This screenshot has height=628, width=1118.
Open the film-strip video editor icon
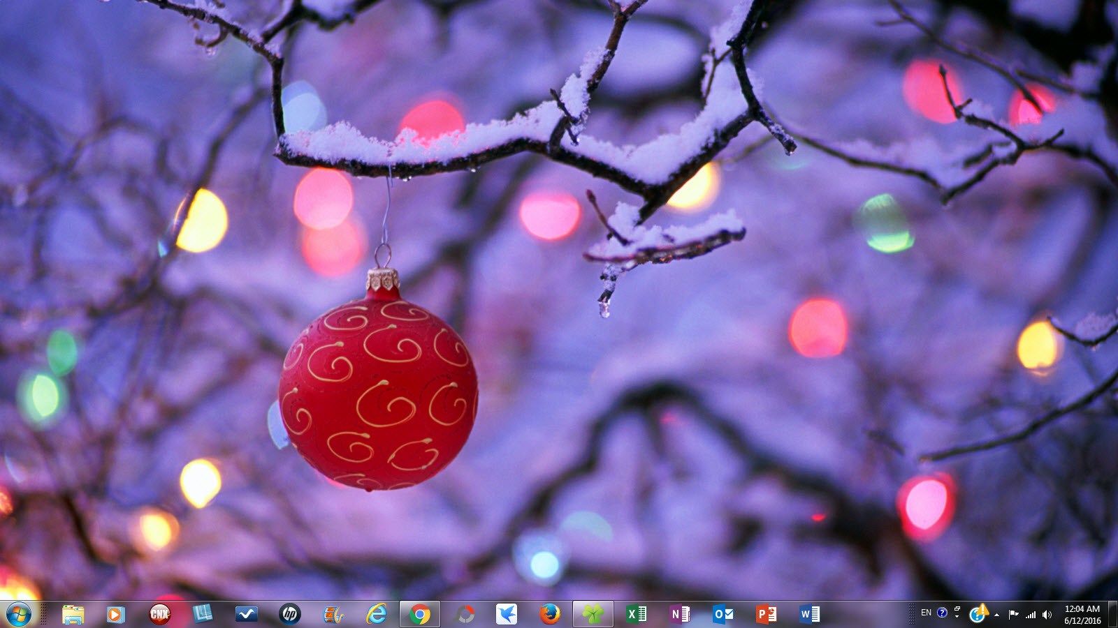point(333,614)
